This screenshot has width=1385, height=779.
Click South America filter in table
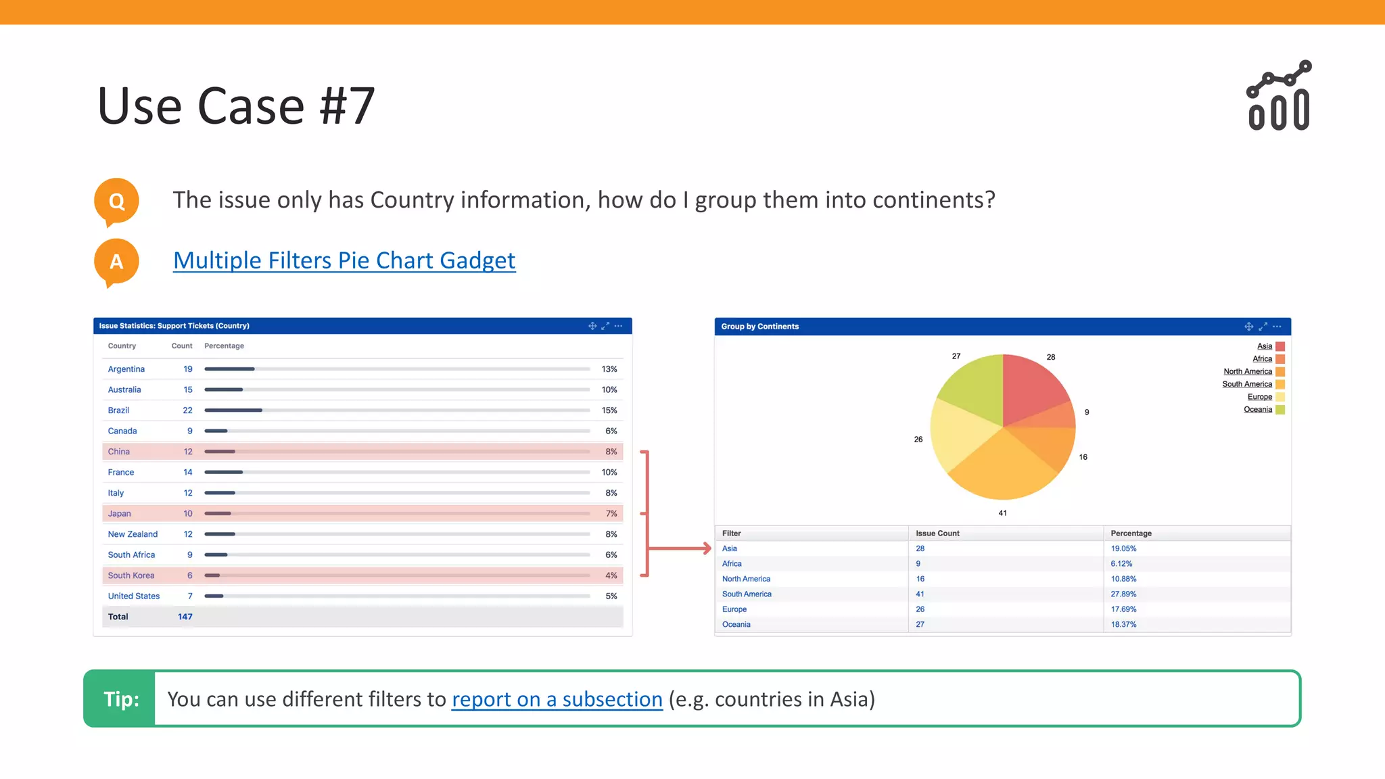pos(747,594)
